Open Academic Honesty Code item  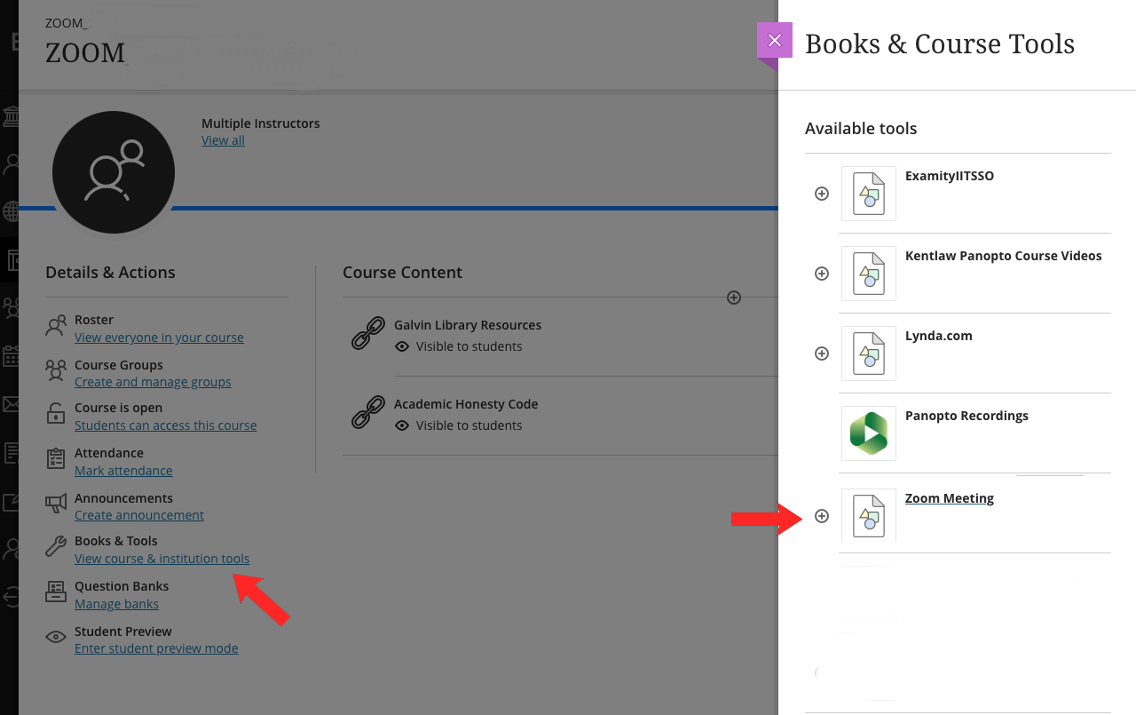point(466,404)
